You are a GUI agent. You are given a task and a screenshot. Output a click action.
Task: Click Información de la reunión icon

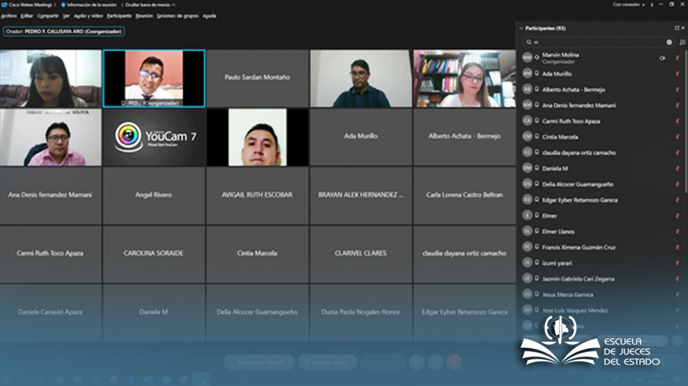[63, 4]
